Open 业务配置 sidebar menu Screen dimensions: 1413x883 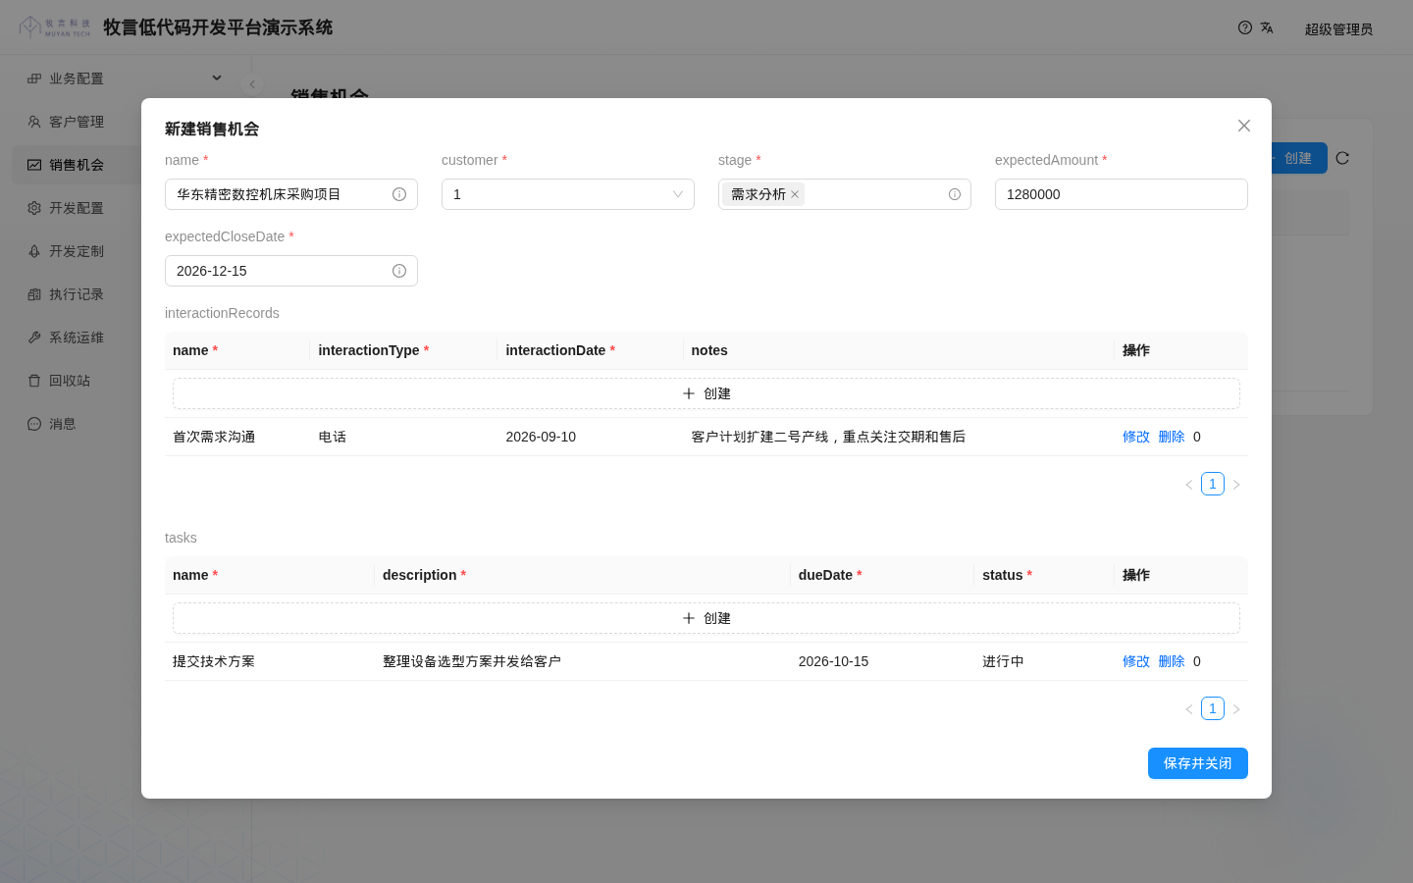click(x=126, y=78)
